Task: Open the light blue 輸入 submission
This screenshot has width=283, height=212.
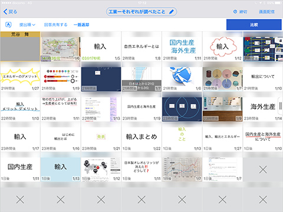Action: tap(61, 169)
